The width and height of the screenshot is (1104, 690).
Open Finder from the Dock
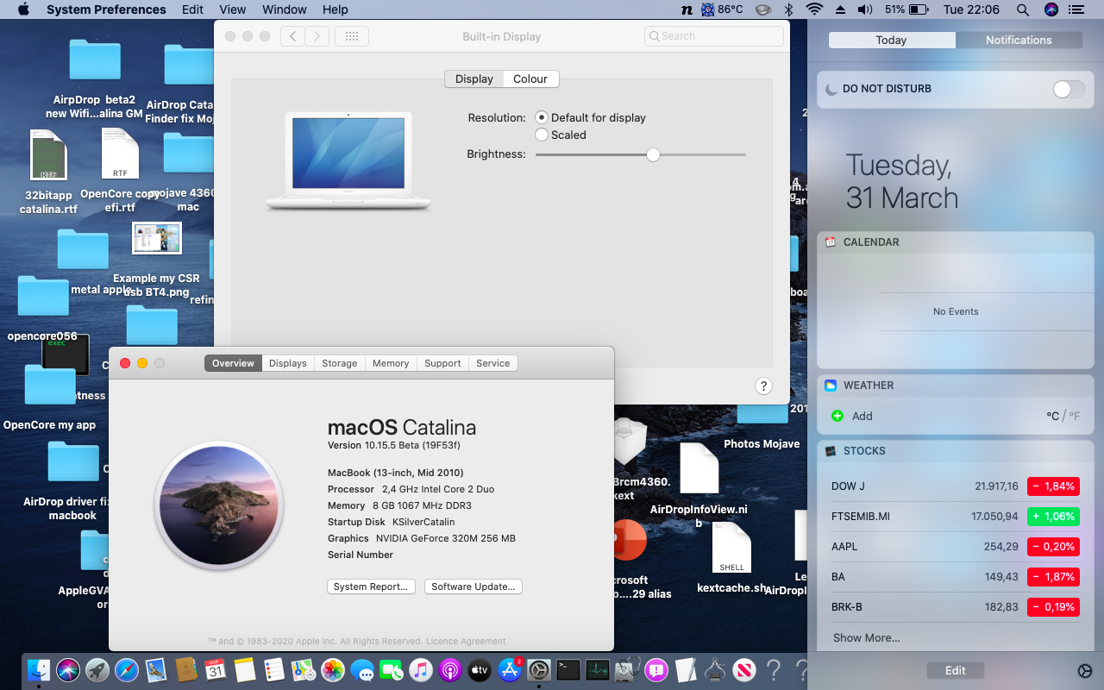pos(39,669)
